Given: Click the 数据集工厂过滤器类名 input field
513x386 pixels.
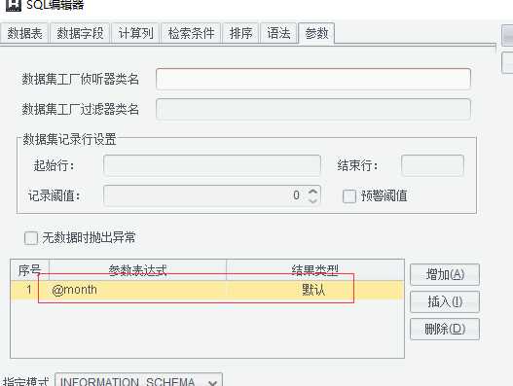Looking at the screenshot, I should (x=313, y=109).
